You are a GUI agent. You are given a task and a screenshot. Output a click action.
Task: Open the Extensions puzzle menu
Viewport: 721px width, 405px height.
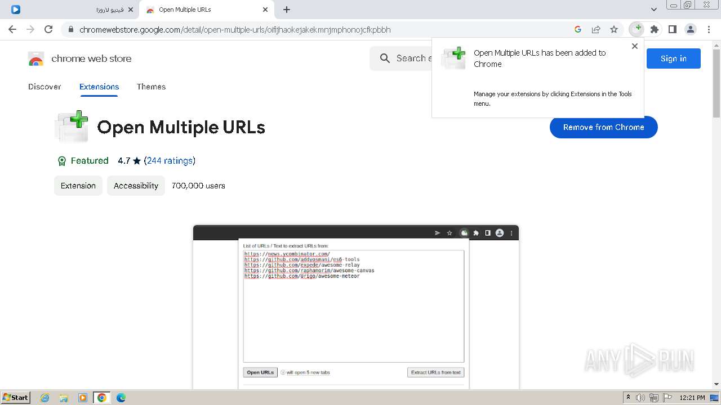tap(655, 29)
